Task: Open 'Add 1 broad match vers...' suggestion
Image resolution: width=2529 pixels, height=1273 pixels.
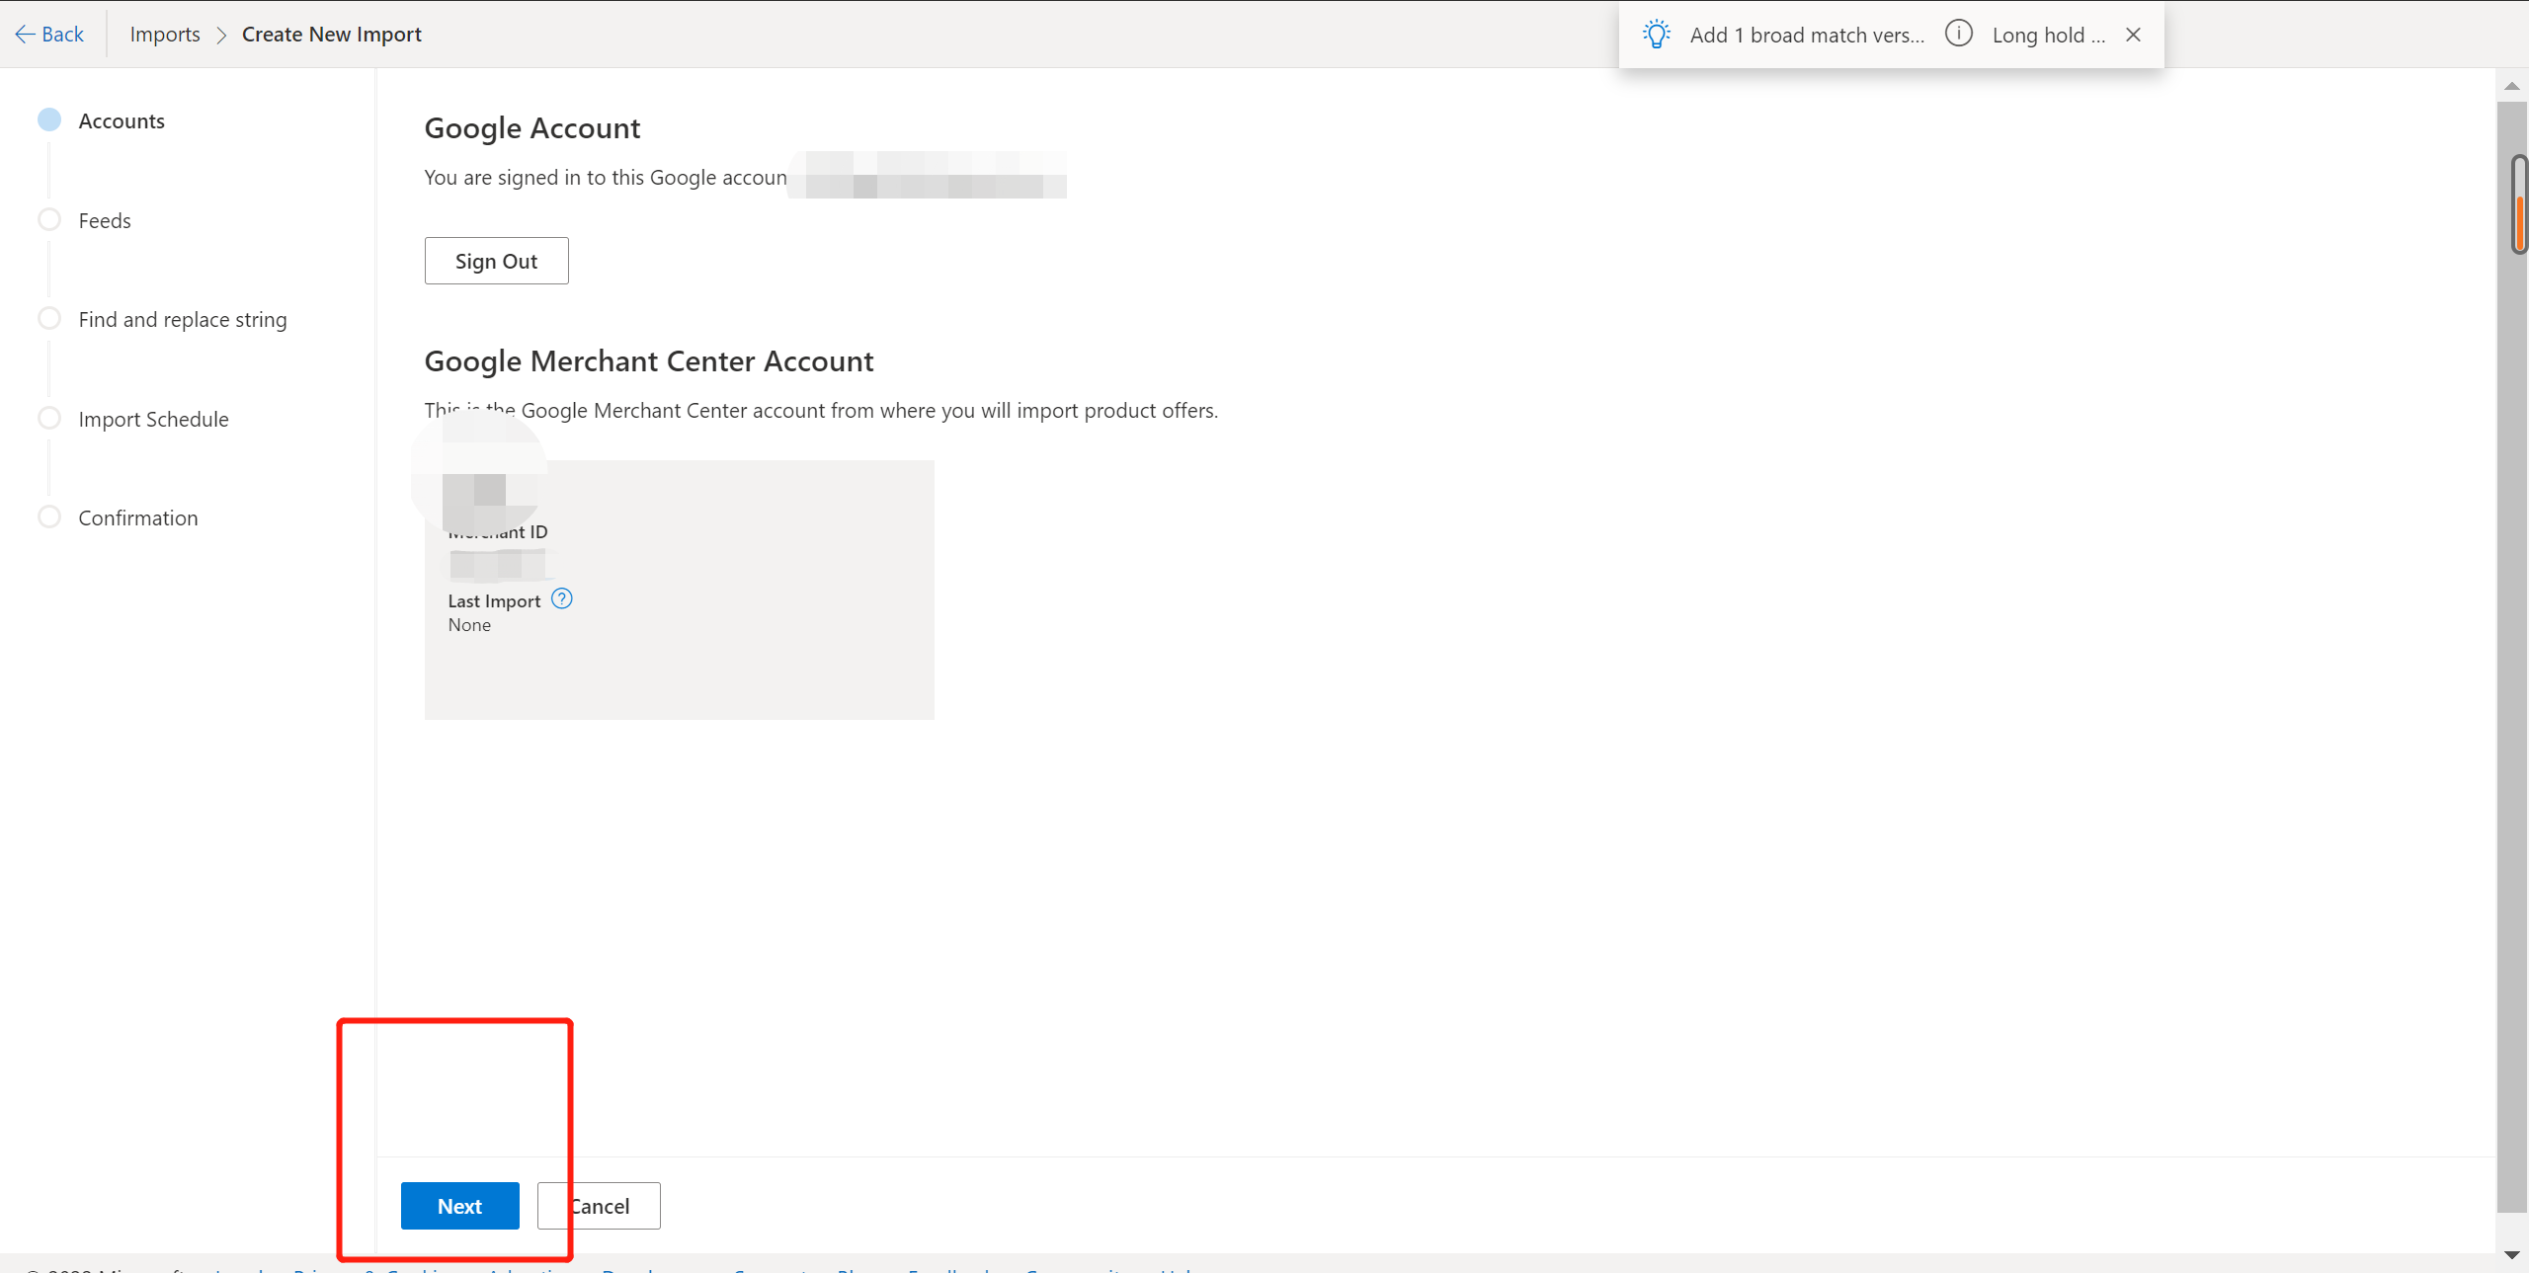Action: pos(1807,36)
